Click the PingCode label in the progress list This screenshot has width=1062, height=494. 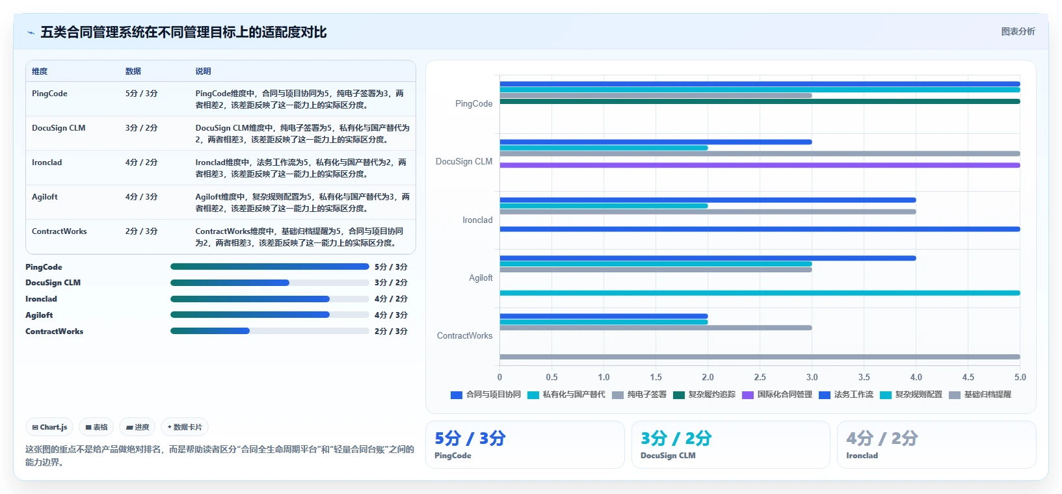[44, 267]
